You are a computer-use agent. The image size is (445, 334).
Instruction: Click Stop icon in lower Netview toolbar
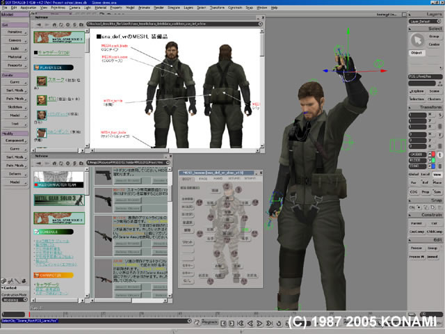tap(67, 164)
